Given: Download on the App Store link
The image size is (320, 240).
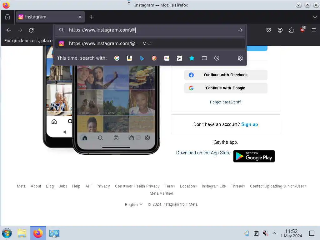Looking at the screenshot, I should (x=203, y=153).
